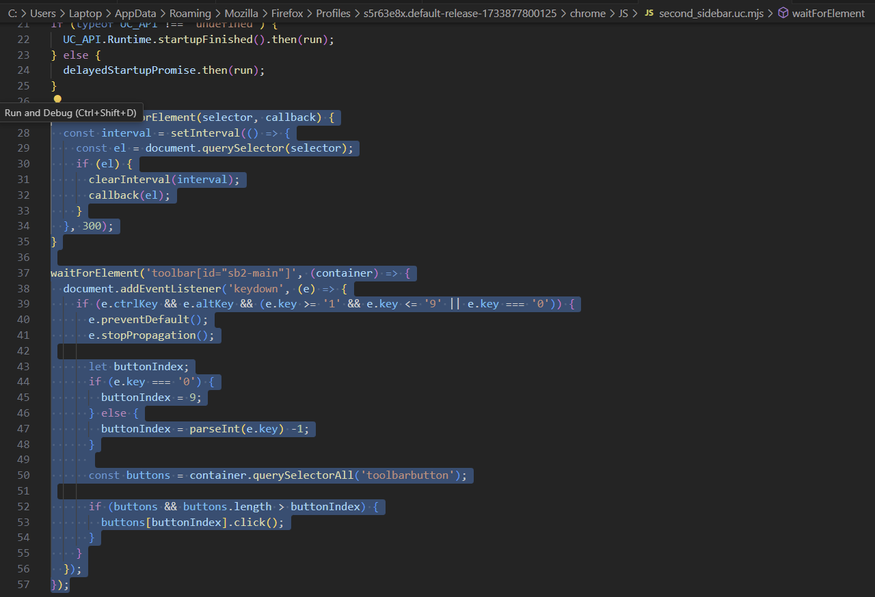Click 'buttons.length' on line 52
The width and height of the screenshot is (875, 597).
coord(228,507)
